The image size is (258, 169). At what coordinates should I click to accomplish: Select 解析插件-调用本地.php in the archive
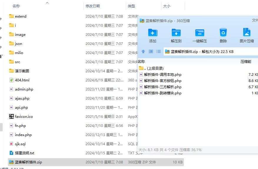162,75
